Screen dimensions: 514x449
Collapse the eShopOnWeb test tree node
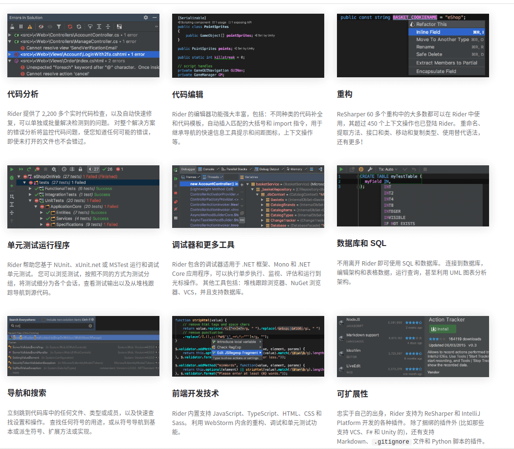pyautogui.click(x=19, y=177)
